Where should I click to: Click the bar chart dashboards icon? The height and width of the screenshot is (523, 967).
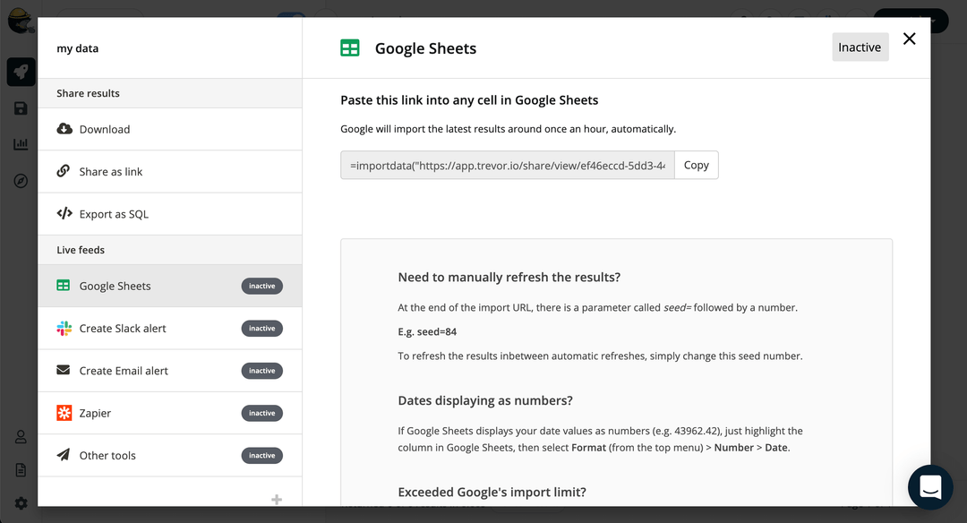point(20,143)
